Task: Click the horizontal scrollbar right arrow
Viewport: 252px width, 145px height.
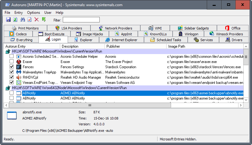Action: click(x=241, y=105)
